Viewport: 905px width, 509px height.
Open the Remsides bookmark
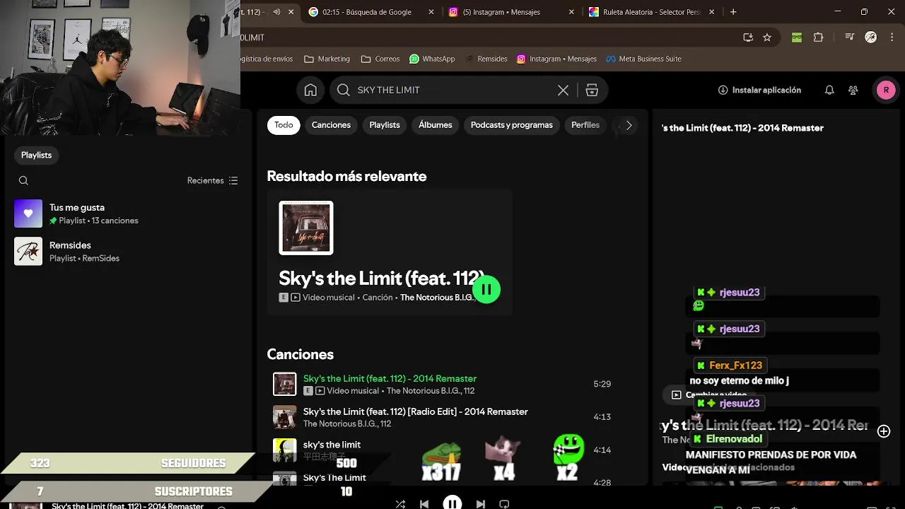click(x=486, y=59)
